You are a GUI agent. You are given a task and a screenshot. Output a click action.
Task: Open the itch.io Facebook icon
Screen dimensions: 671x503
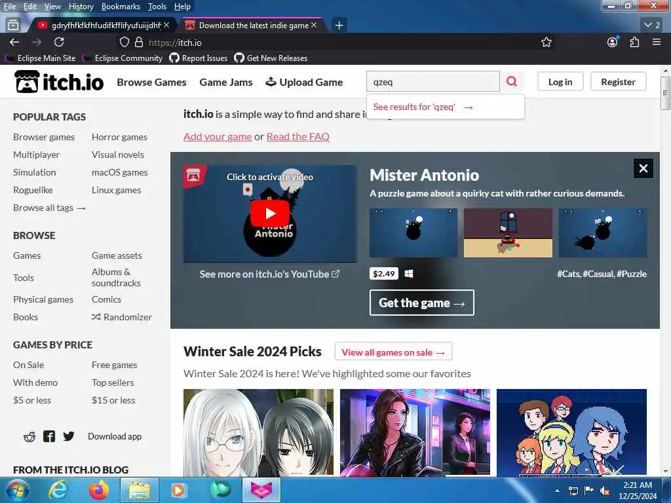point(49,437)
